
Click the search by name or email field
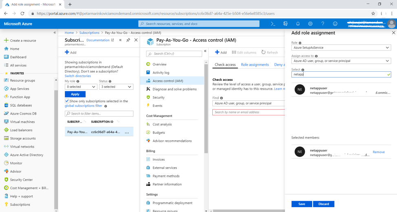(x=248, y=112)
